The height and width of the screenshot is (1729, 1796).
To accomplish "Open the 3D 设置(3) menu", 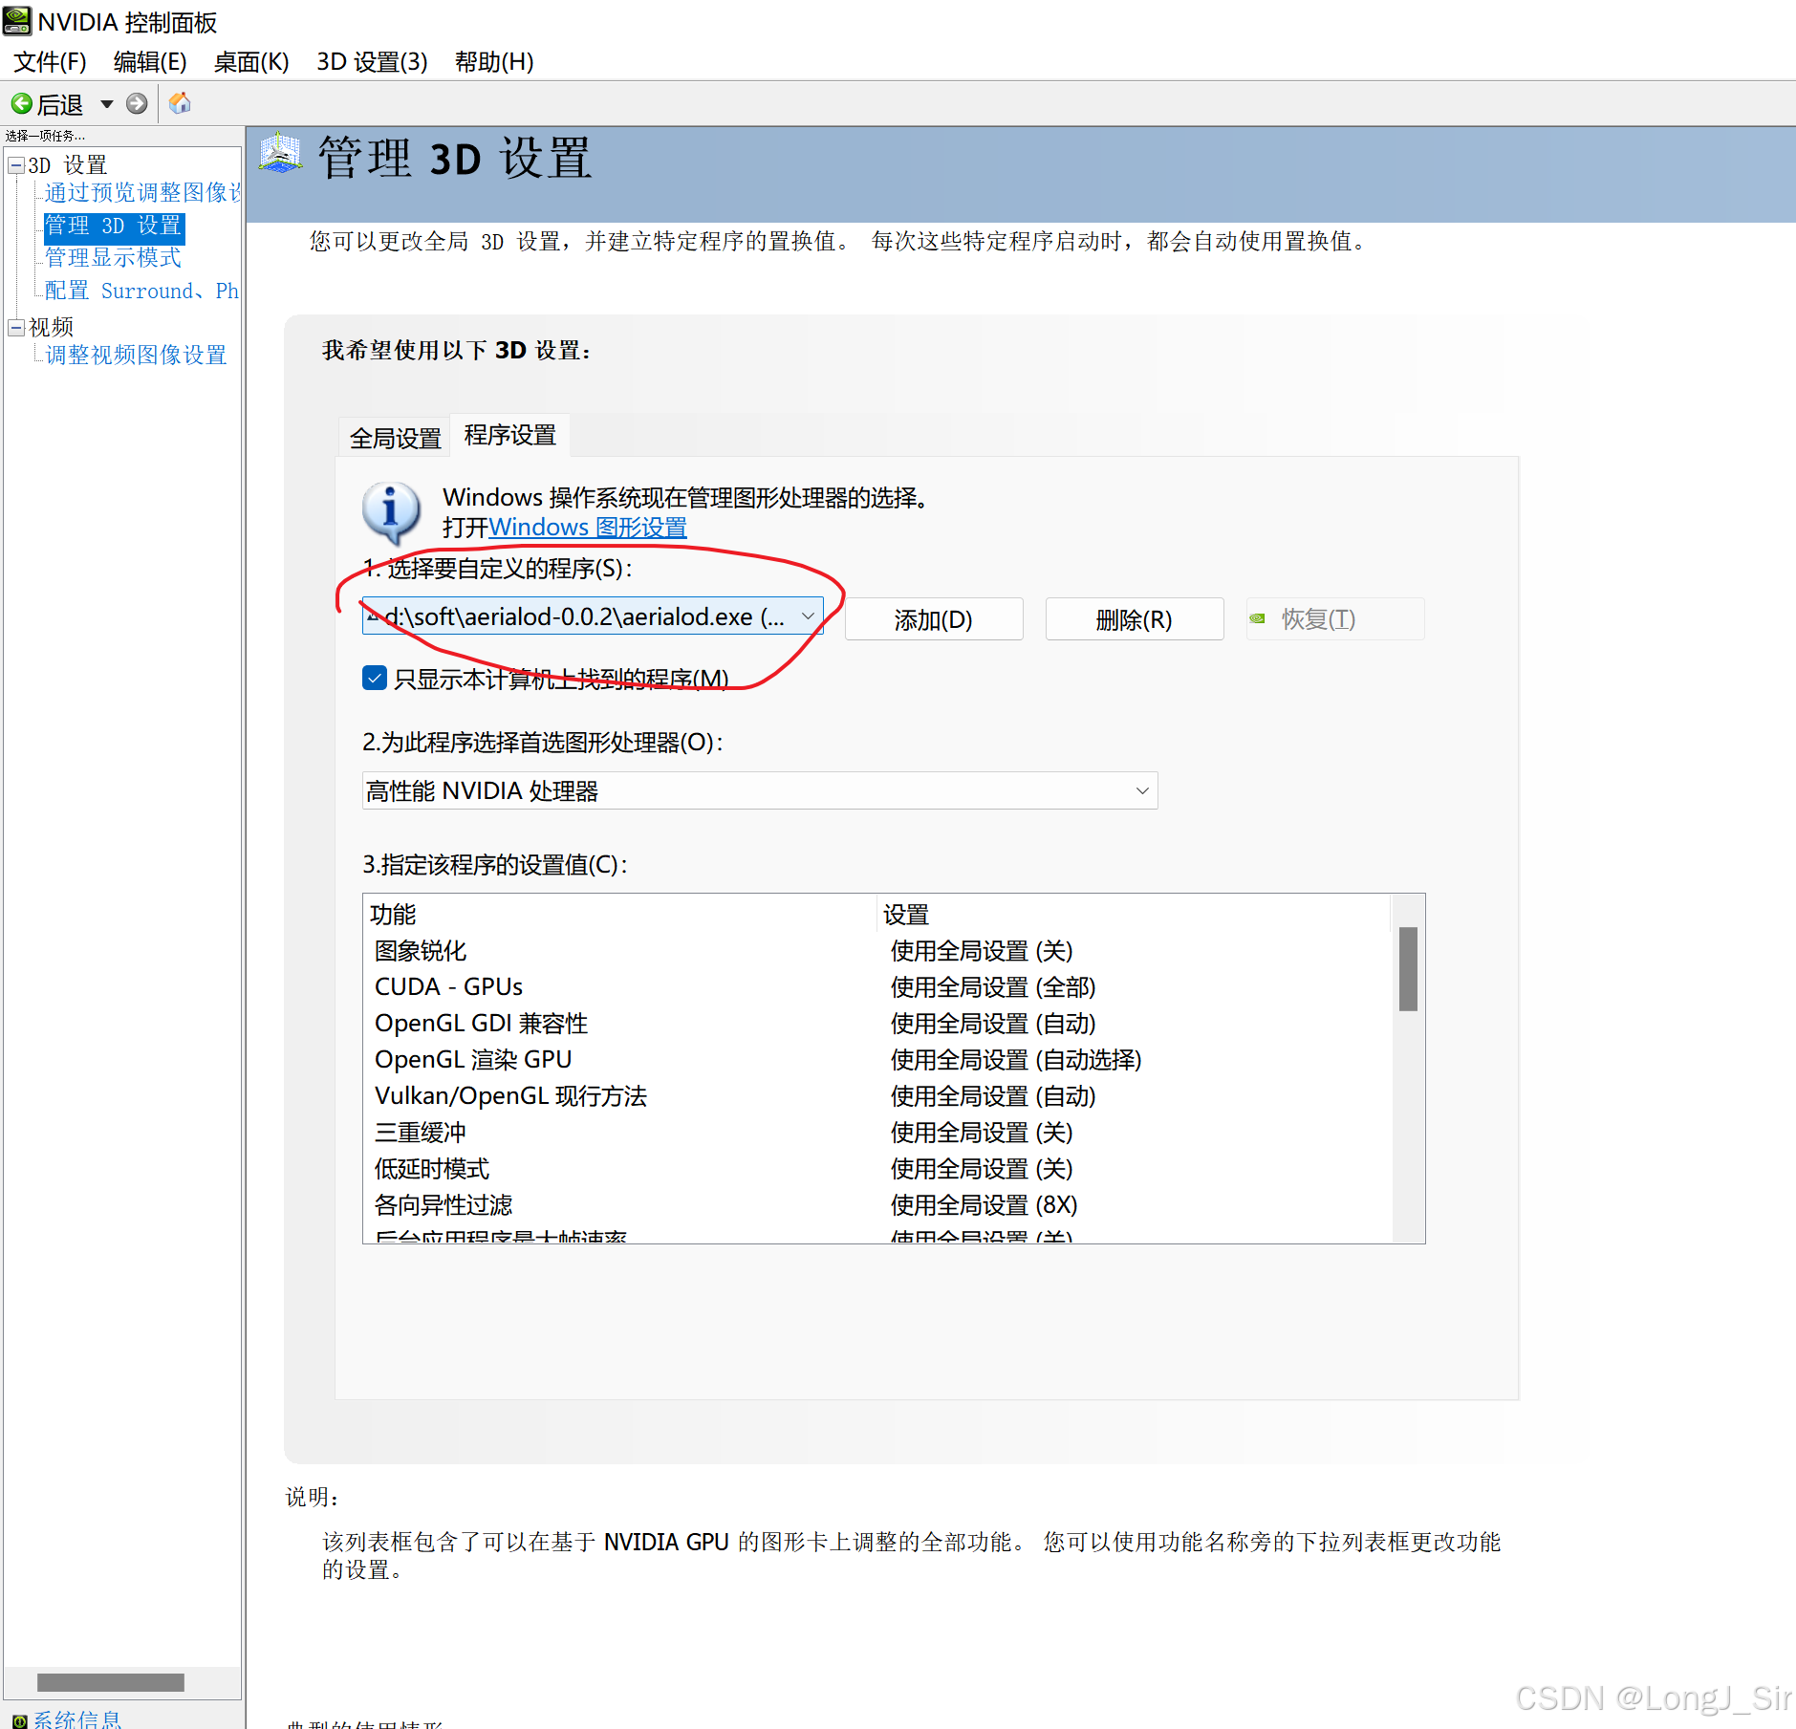I will [x=372, y=62].
